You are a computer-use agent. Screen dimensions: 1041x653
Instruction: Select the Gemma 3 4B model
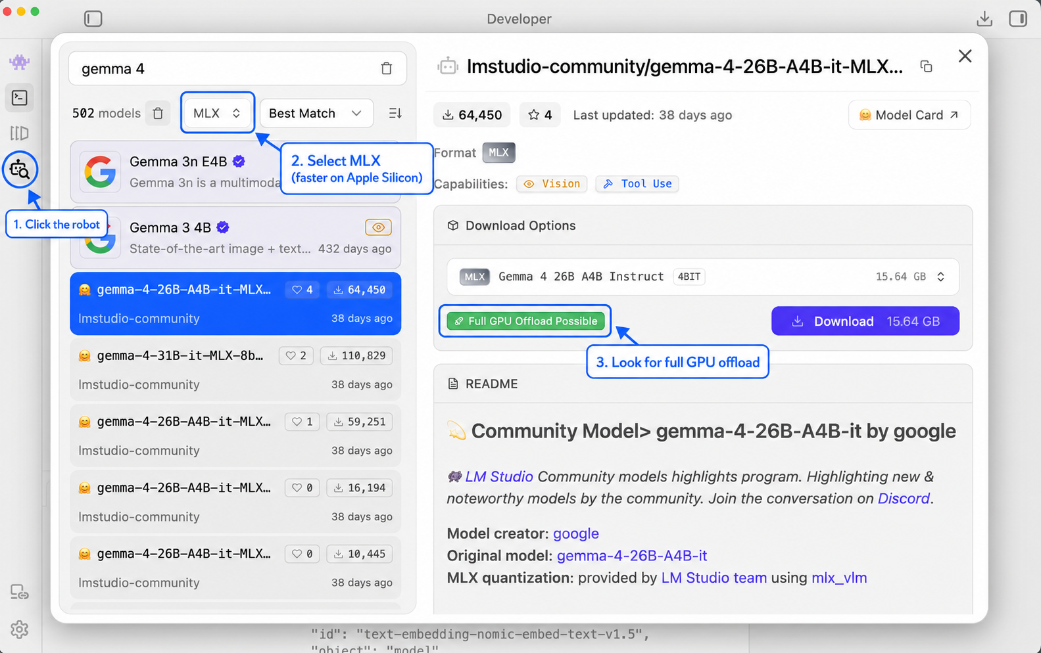[x=235, y=237]
